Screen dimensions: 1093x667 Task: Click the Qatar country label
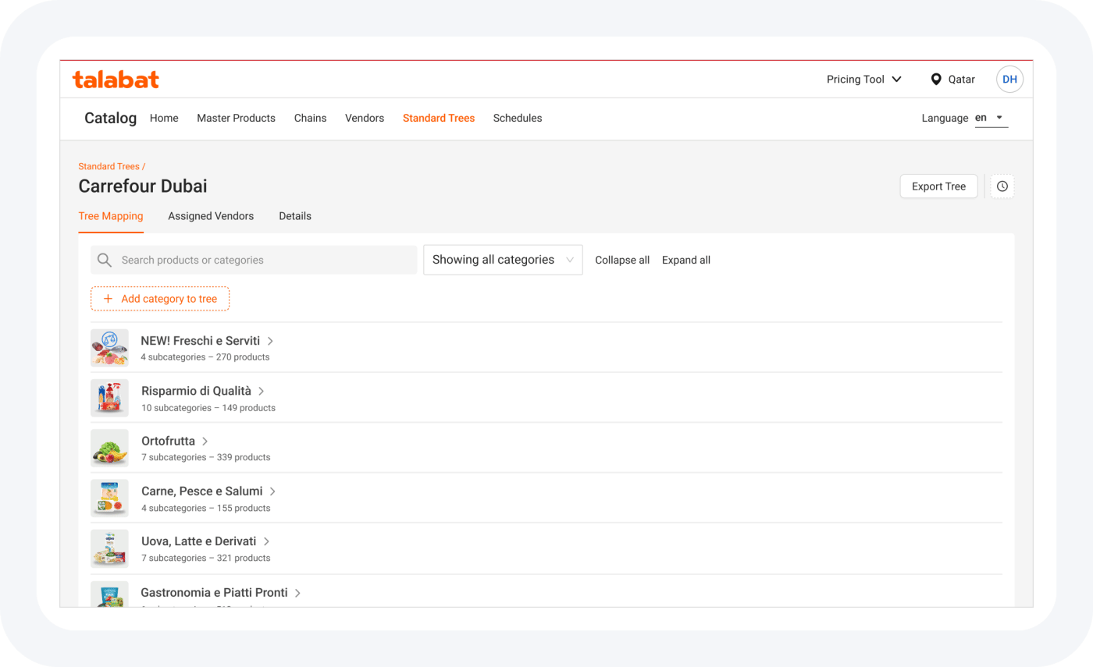click(962, 80)
